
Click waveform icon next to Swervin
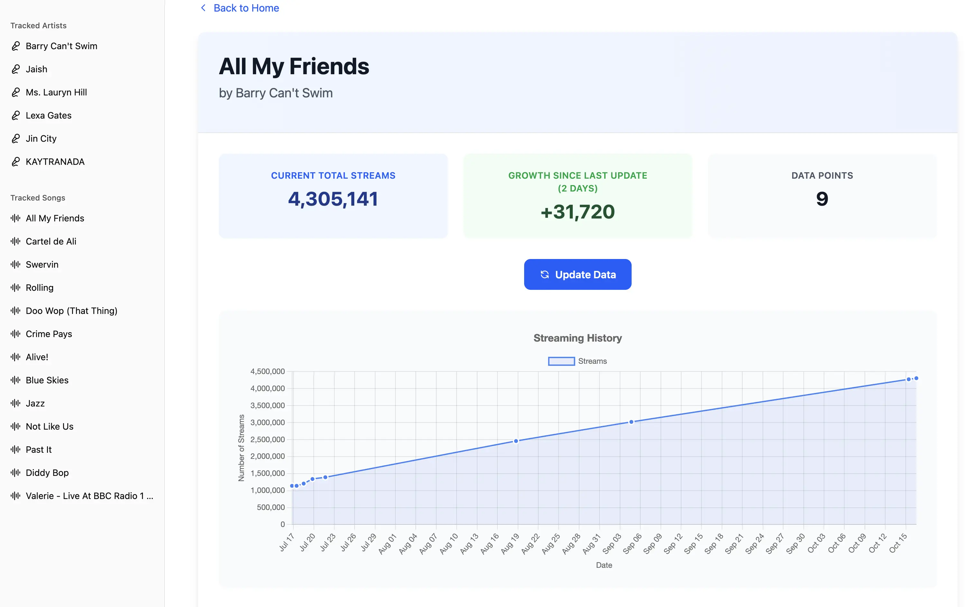16,264
